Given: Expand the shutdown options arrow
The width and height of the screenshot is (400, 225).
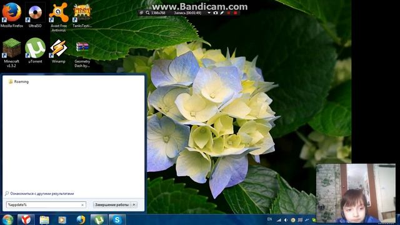Looking at the screenshot, I should click(x=134, y=204).
